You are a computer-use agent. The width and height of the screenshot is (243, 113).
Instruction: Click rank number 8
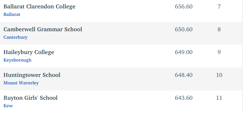pyautogui.click(x=219, y=29)
